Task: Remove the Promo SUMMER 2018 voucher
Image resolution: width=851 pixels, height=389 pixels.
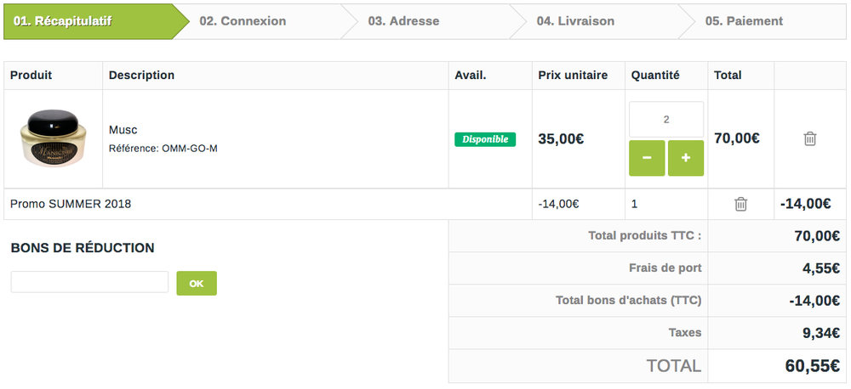Action: (x=740, y=204)
